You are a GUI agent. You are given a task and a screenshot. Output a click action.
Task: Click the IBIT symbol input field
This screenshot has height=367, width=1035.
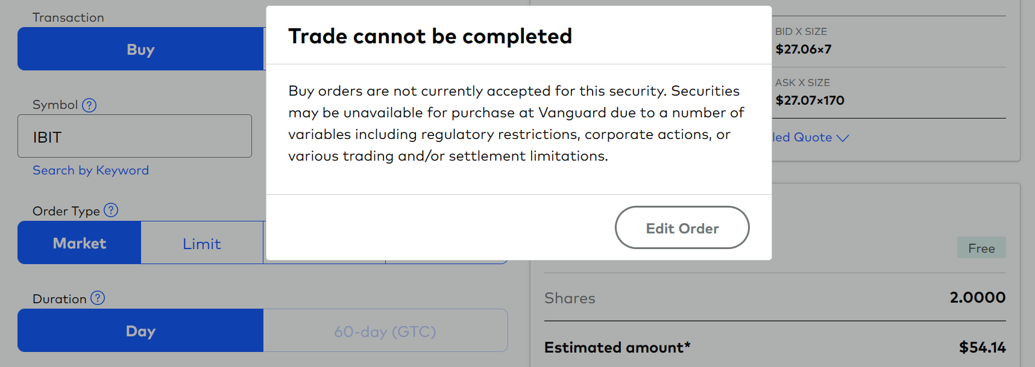click(134, 136)
